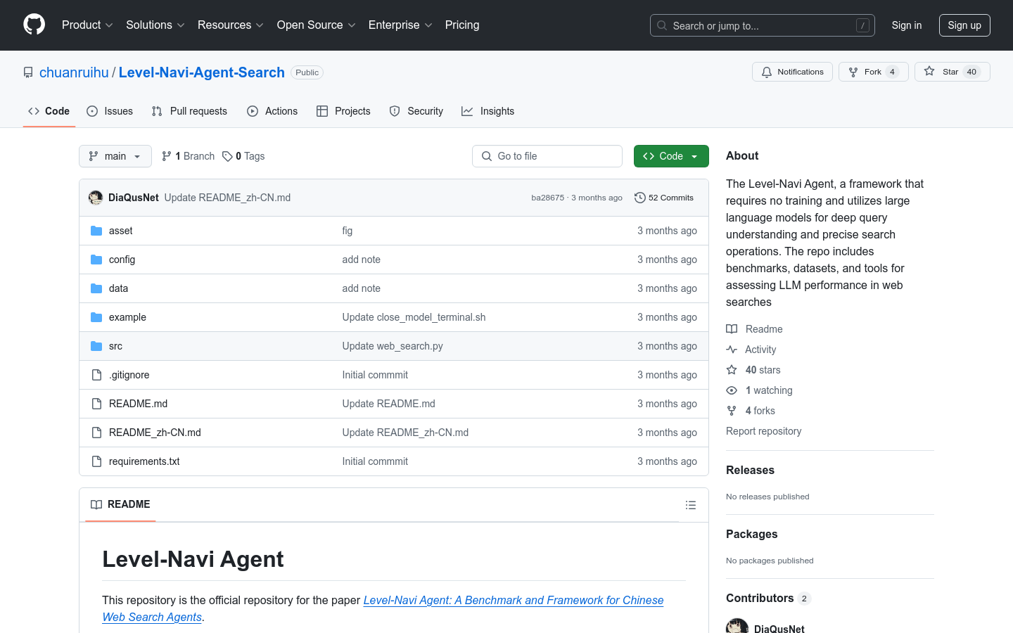Open latest commit Update README_zh-CN.md message
The height and width of the screenshot is (633, 1013).
pos(227,198)
